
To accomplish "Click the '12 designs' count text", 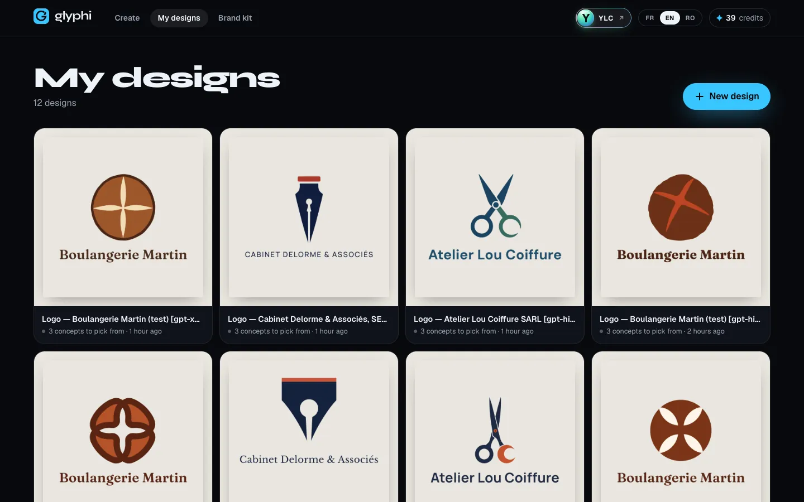I will [55, 103].
